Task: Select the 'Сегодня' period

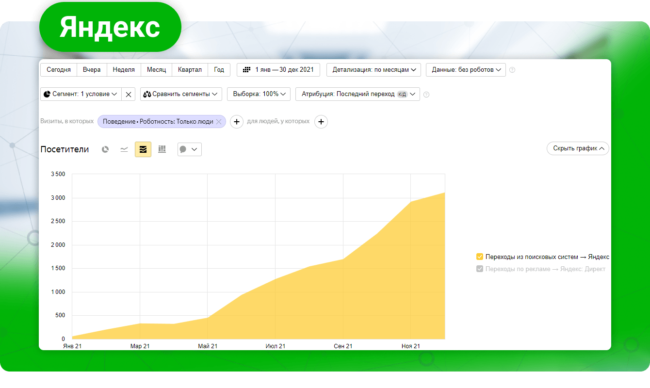Action: click(x=59, y=70)
